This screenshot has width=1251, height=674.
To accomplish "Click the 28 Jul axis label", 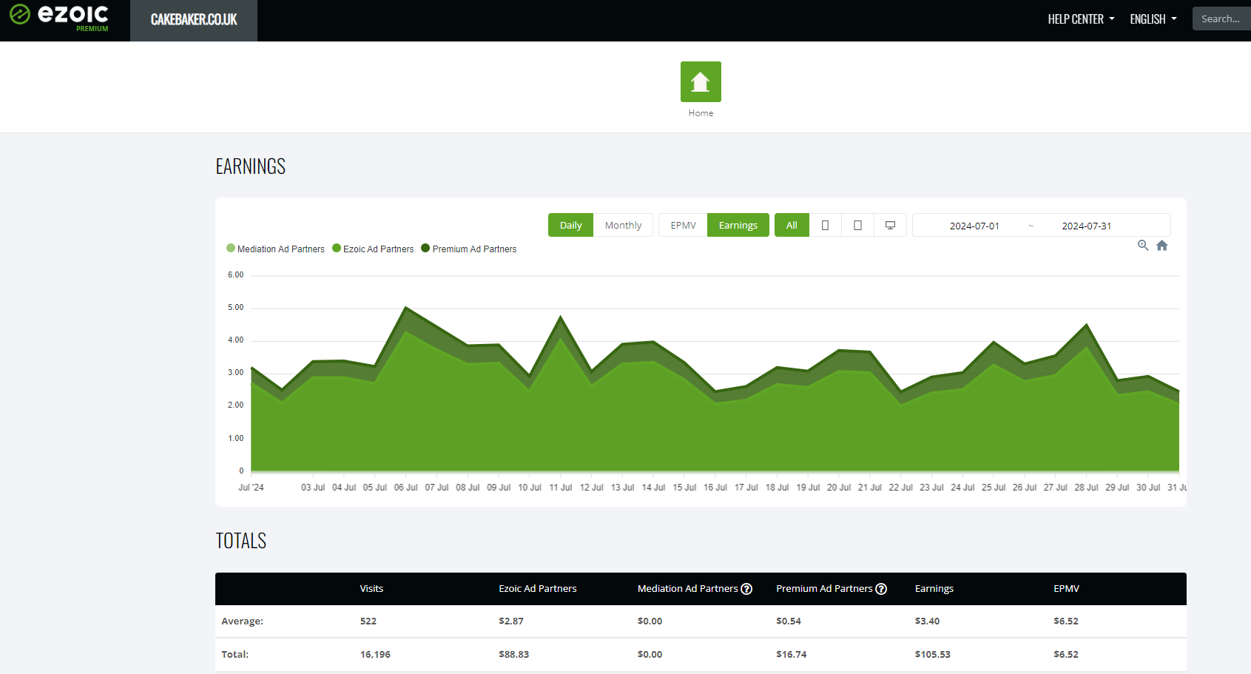I will pos(1086,488).
